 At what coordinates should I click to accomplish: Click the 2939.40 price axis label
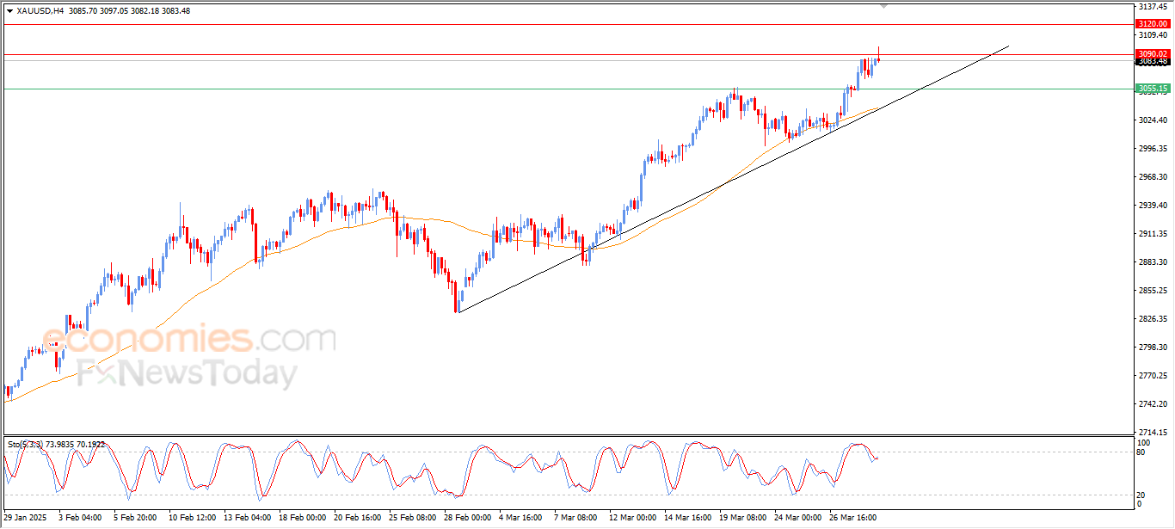[x=1152, y=206]
